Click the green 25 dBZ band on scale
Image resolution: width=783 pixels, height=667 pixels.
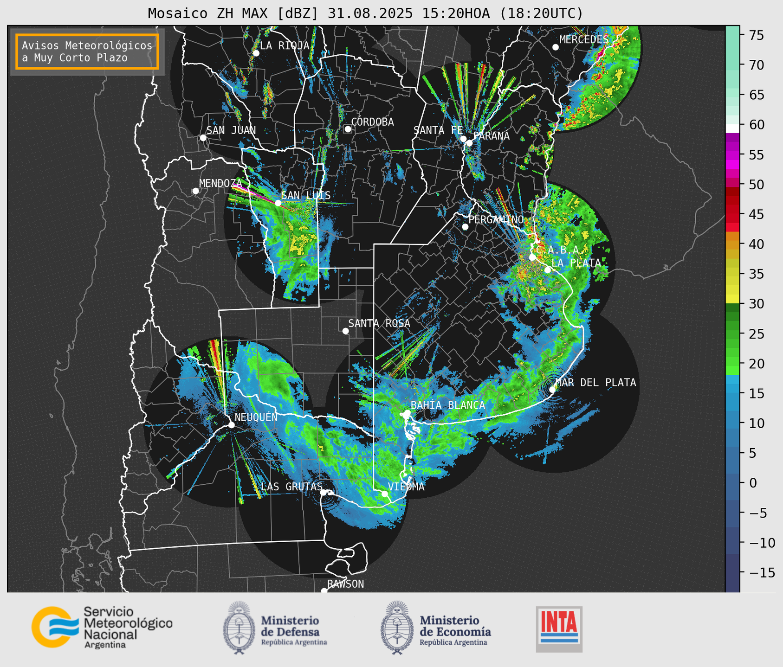[x=732, y=333]
